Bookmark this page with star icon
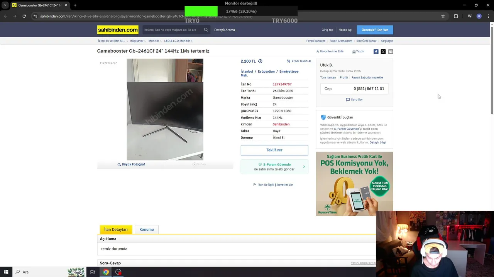The image size is (494, 277). coord(443,16)
